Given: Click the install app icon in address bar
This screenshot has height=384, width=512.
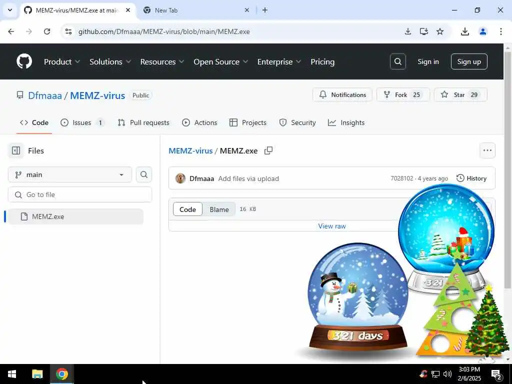Looking at the screenshot, I should (423, 31).
